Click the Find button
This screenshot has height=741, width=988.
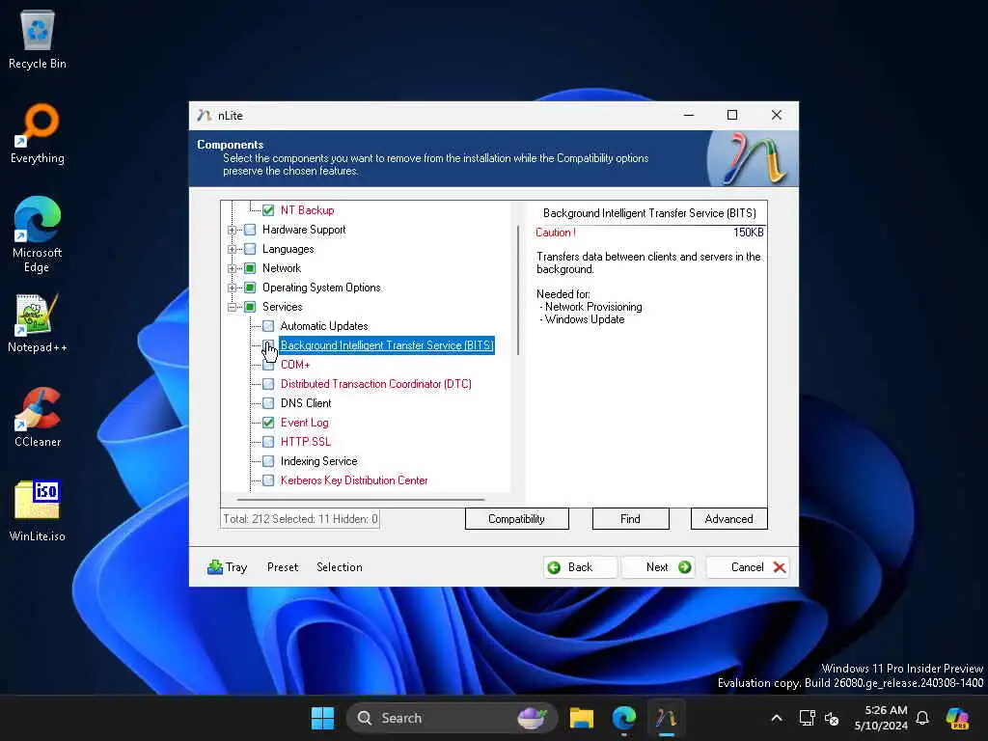(x=630, y=518)
